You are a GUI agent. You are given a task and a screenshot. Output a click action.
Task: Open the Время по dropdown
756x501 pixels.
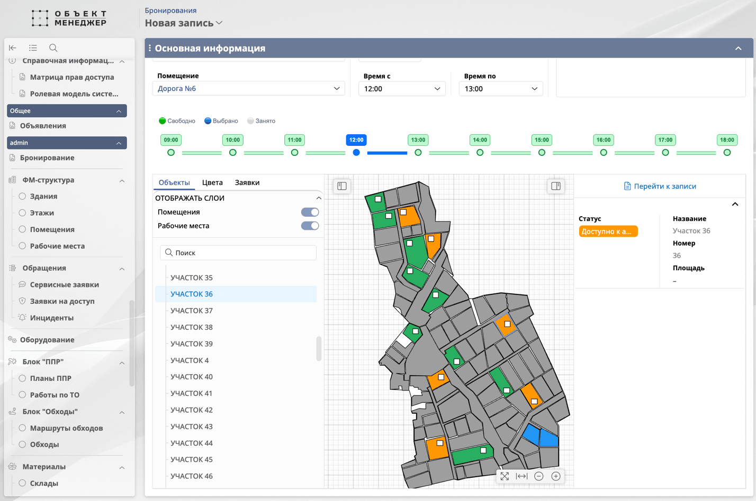tap(501, 89)
